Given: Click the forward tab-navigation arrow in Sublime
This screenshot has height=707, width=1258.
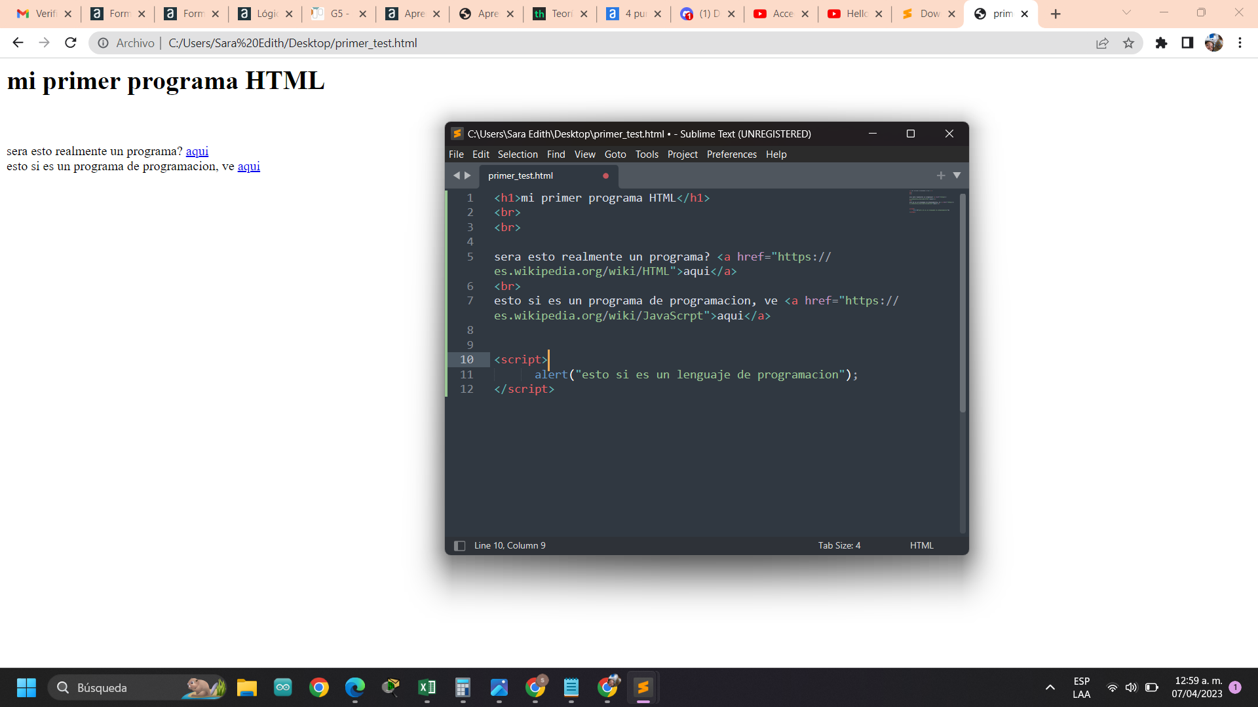Looking at the screenshot, I should (x=468, y=175).
